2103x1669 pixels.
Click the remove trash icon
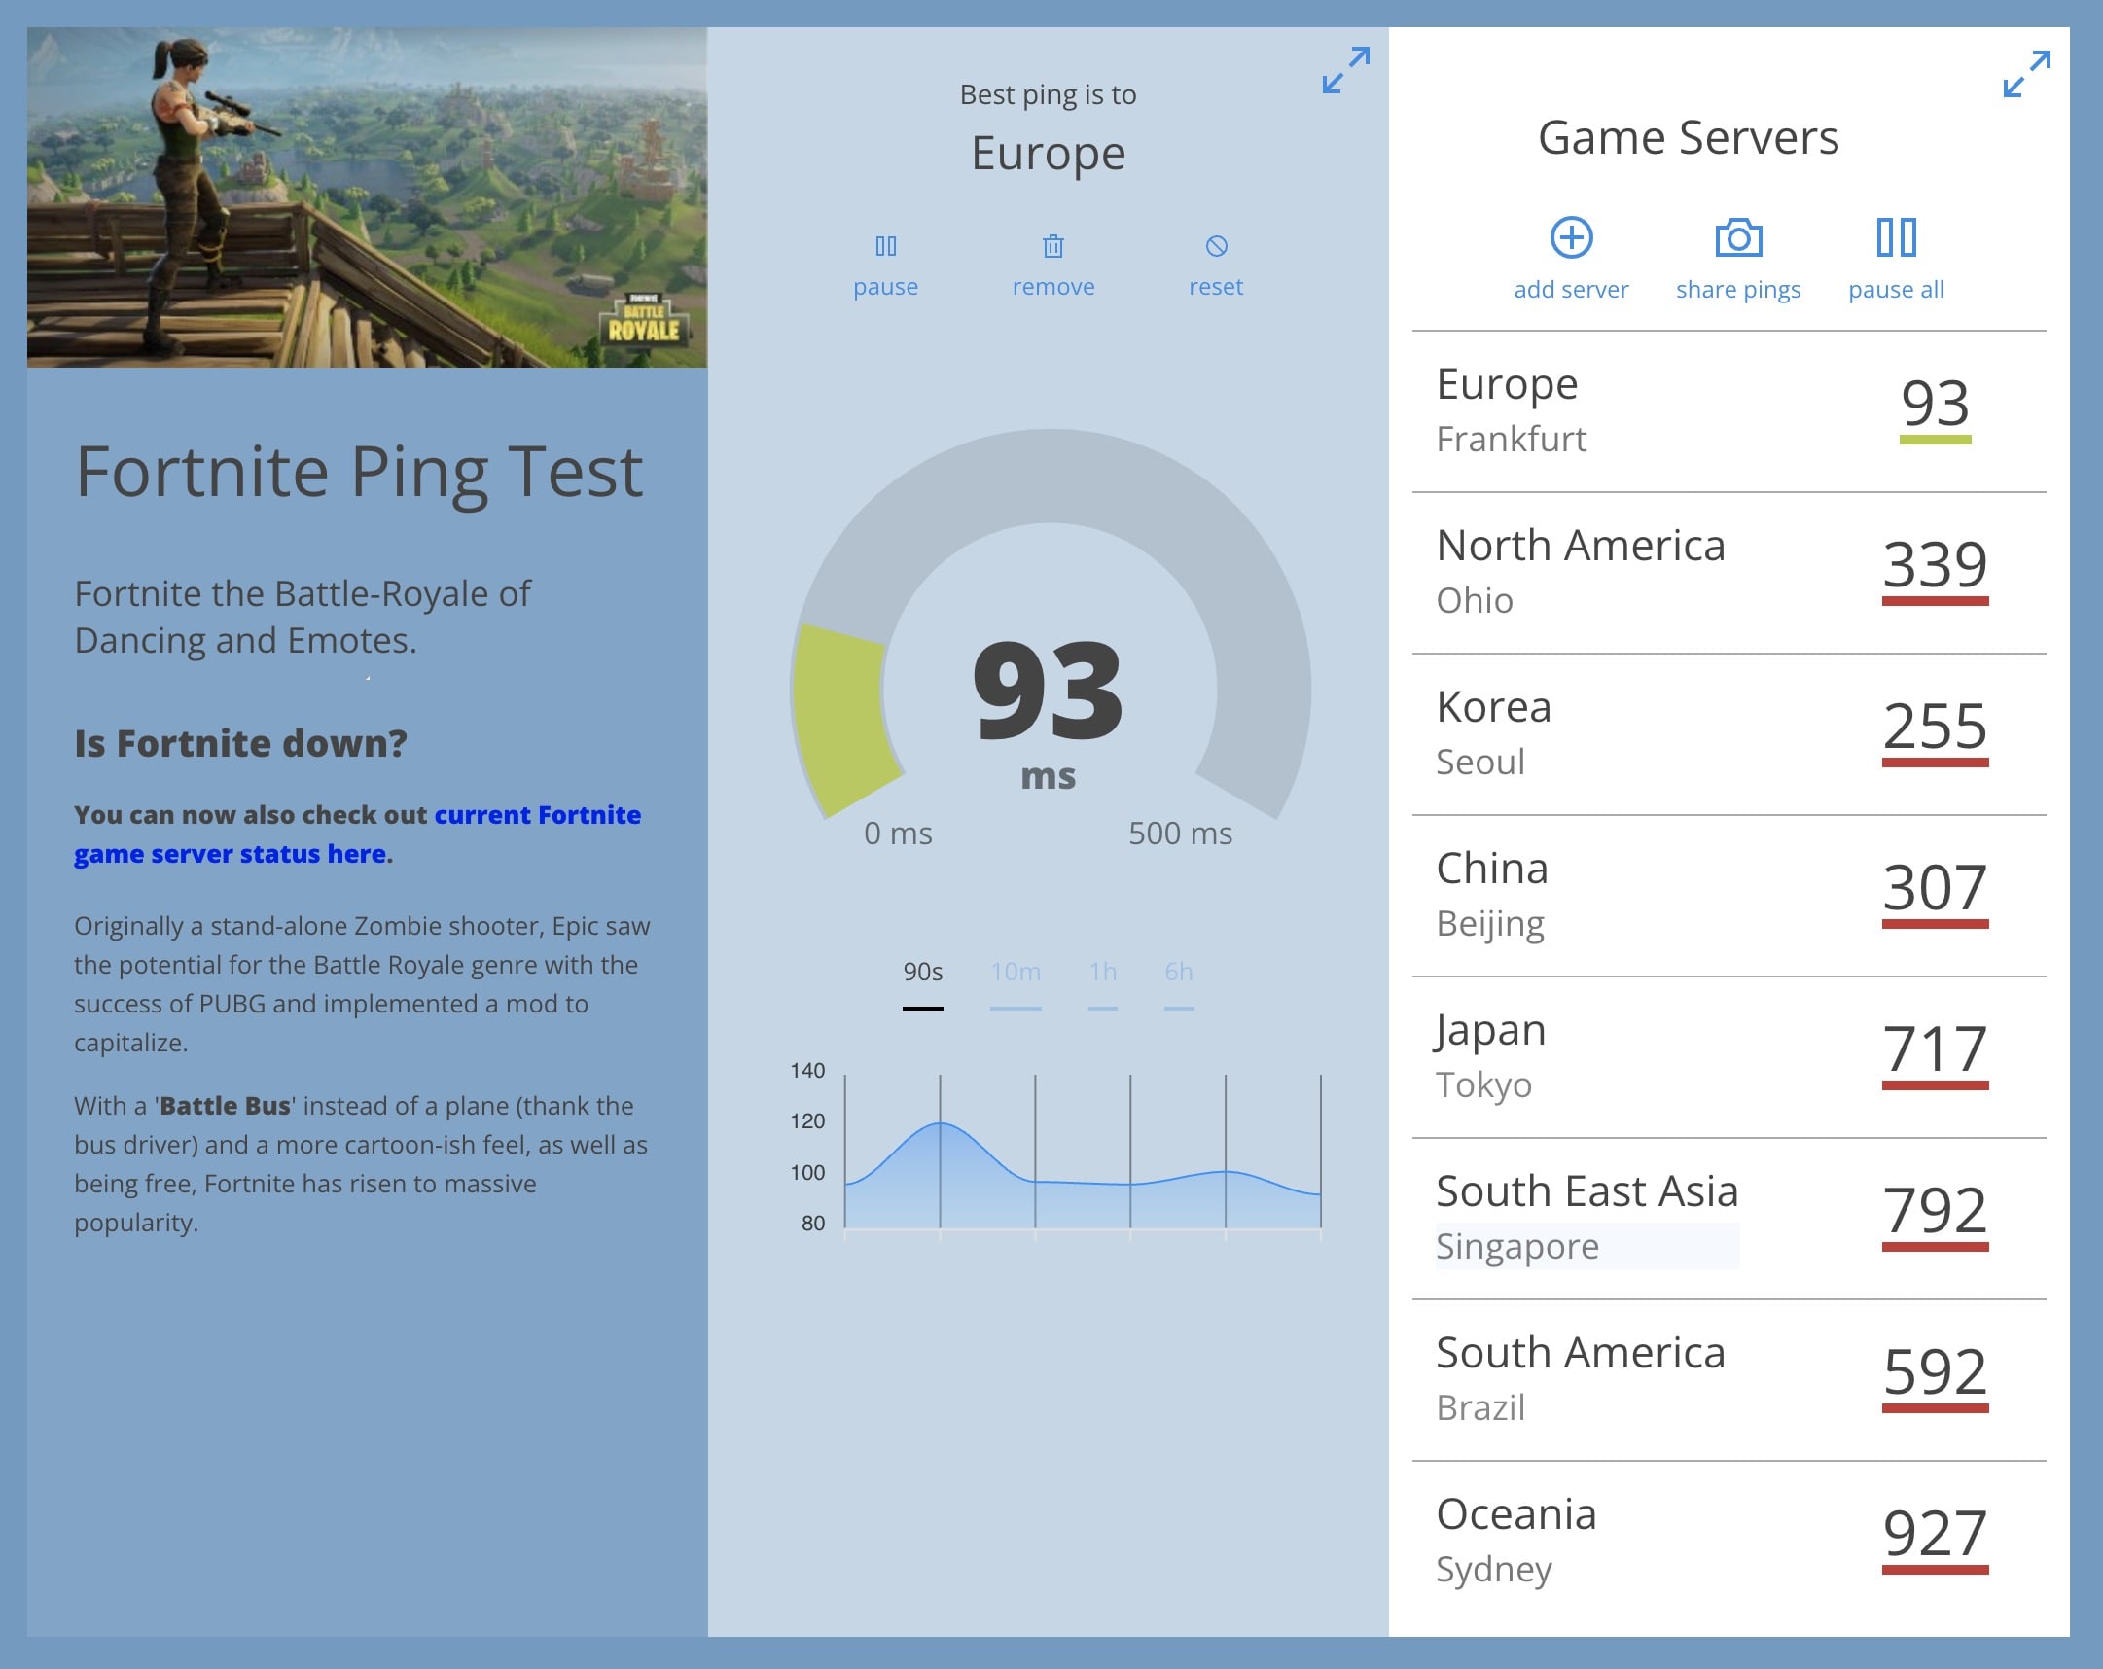coord(1053,246)
